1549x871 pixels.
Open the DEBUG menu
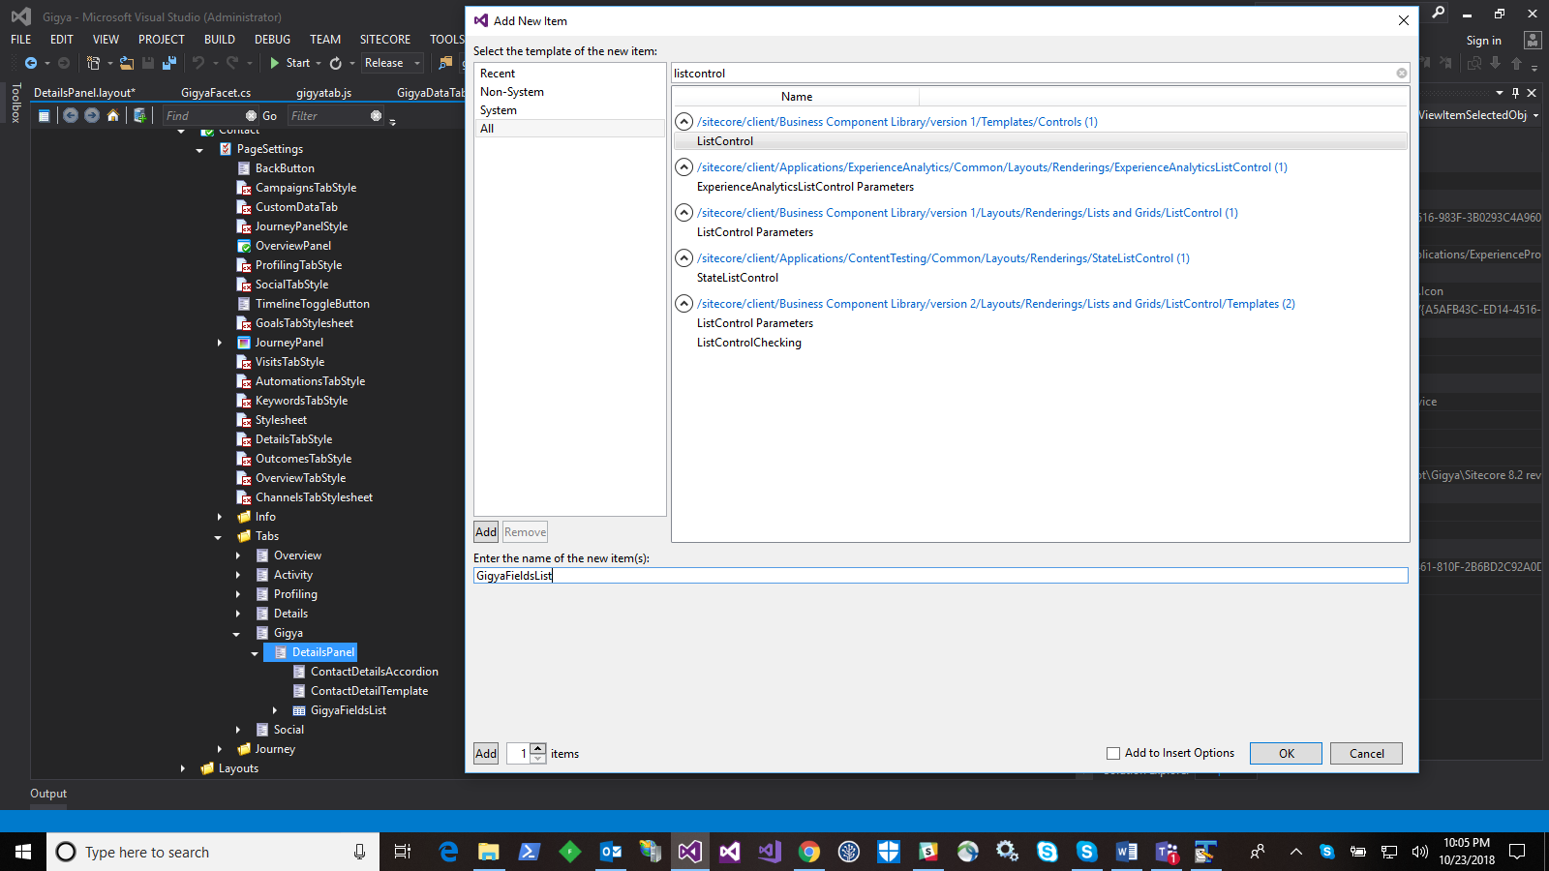(x=272, y=40)
